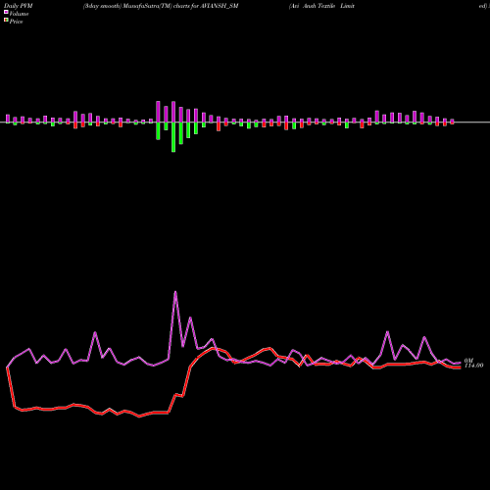490x490 pixels.
Task: Click the largest green downward volume bar
Action: 173,137
